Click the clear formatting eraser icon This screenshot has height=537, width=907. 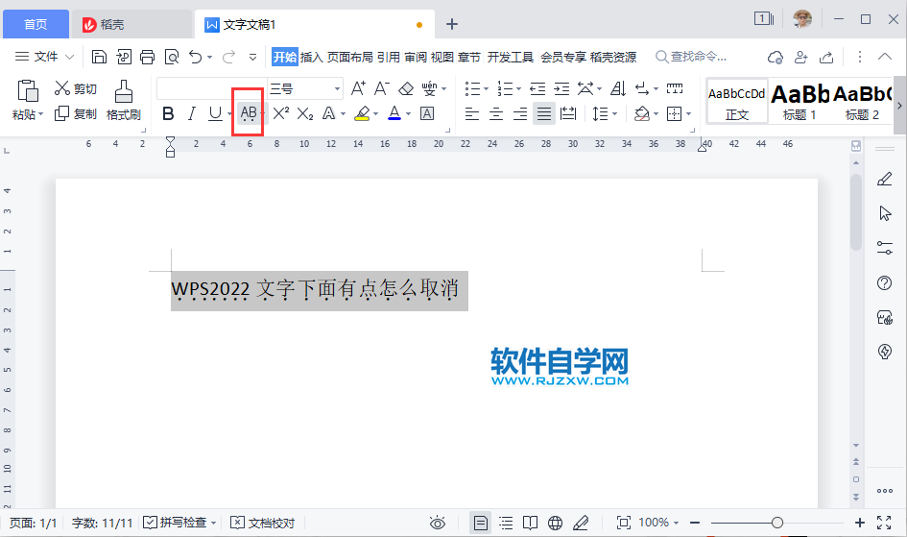coord(405,88)
